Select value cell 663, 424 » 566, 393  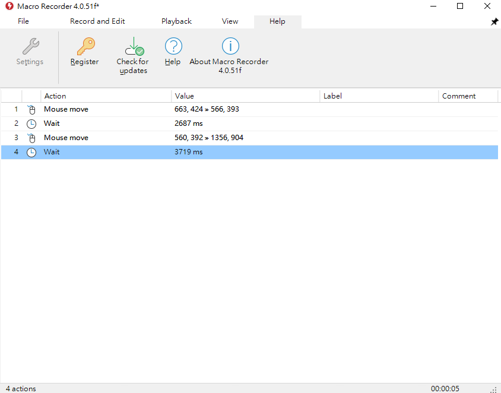tap(207, 109)
